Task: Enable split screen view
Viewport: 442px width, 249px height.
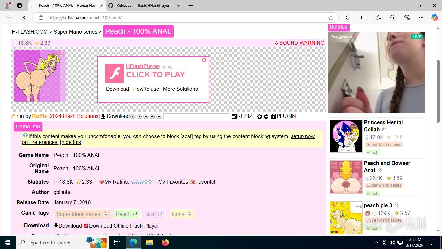Action: (364, 18)
